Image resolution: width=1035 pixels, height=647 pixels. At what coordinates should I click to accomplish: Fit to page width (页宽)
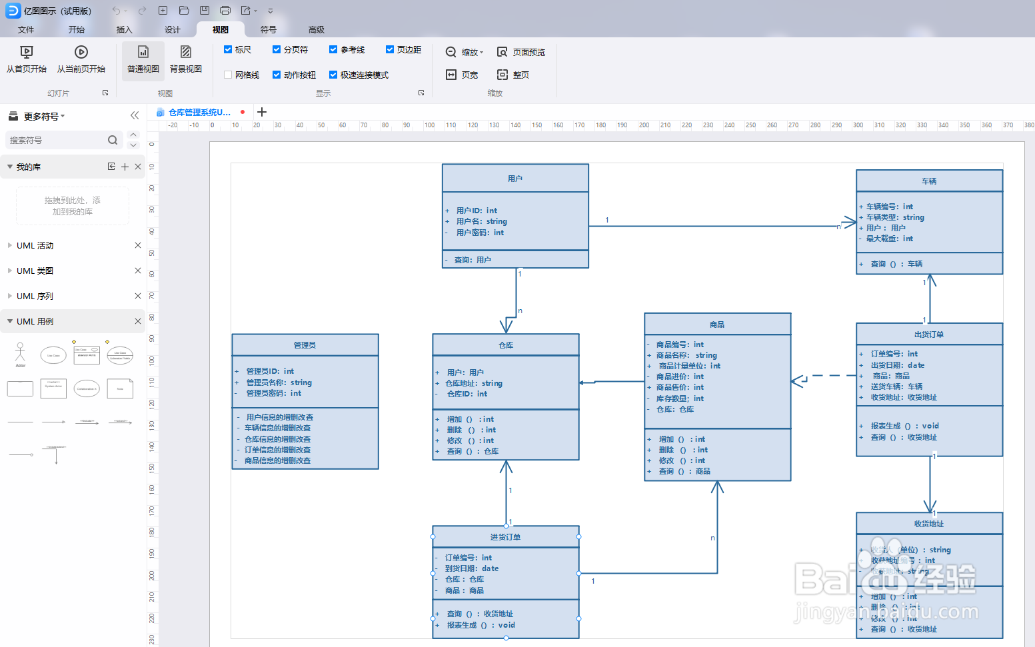(462, 75)
